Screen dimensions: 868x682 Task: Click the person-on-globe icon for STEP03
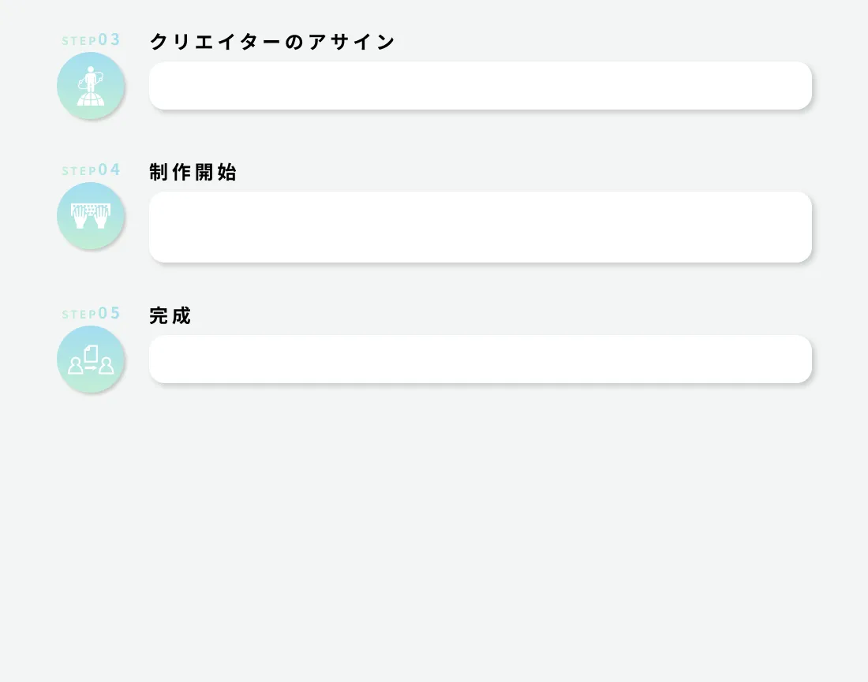[91, 86]
